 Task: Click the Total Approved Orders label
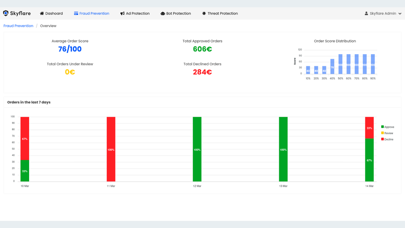pos(202,41)
